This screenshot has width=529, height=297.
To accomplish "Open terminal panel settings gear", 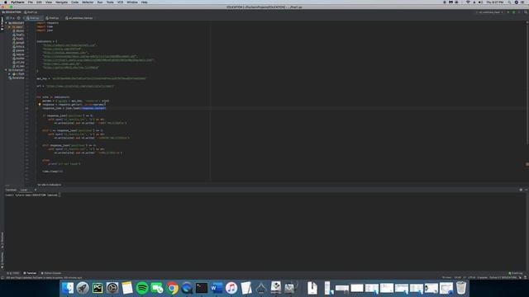I will pos(521,190).
